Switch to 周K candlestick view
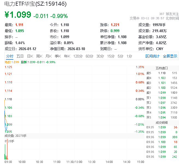The image size is (179, 167). [x=39, y=56]
